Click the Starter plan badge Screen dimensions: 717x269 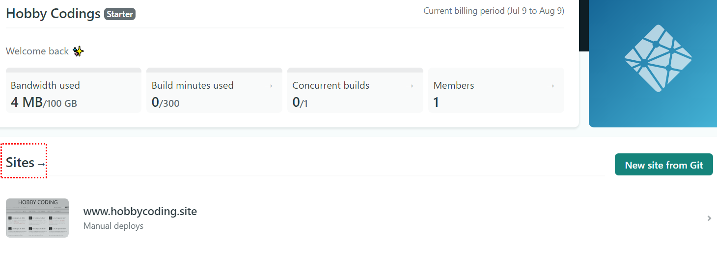120,14
